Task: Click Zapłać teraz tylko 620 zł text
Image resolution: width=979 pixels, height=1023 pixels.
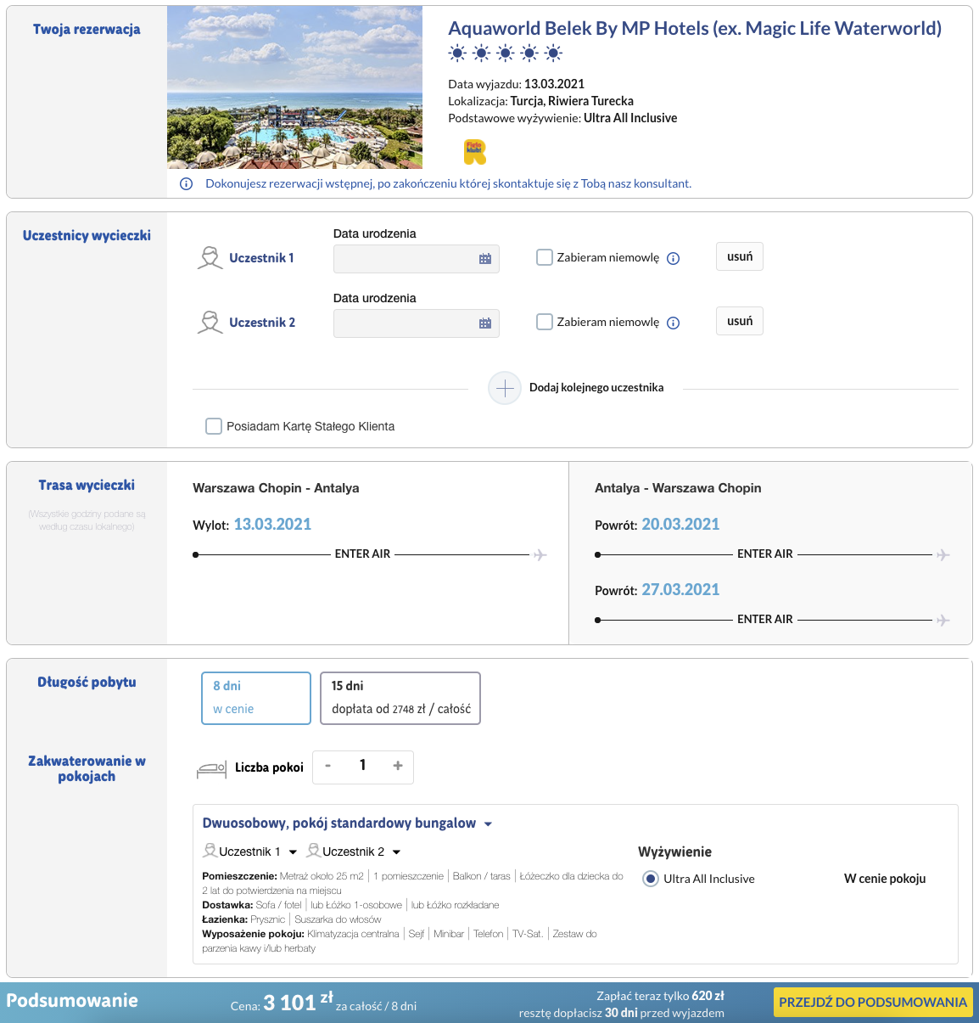Action: [x=660, y=996]
